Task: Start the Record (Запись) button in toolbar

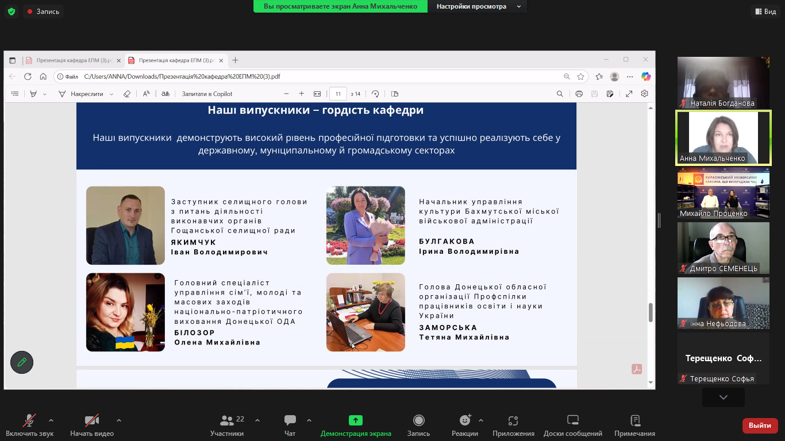Action: point(418,424)
